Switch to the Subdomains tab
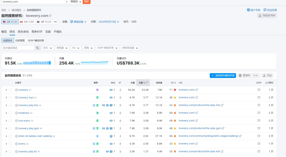The image size is (286, 157). click(x=57, y=32)
